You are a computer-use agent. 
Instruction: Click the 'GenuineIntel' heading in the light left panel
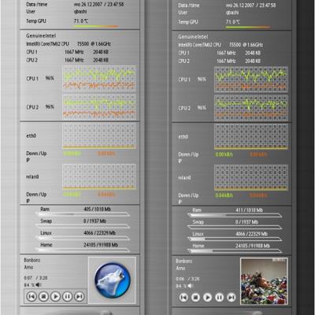(x=41, y=35)
